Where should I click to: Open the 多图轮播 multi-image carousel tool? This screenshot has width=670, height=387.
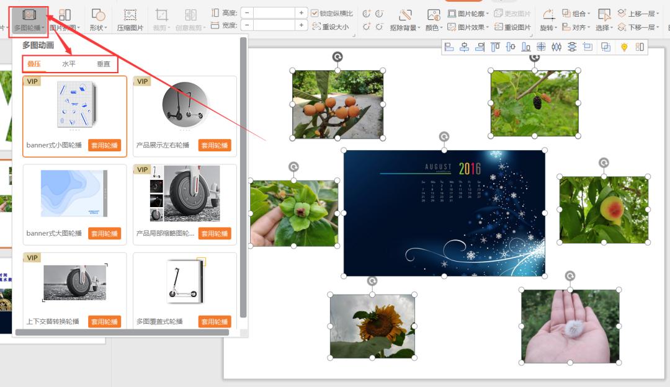[29, 19]
